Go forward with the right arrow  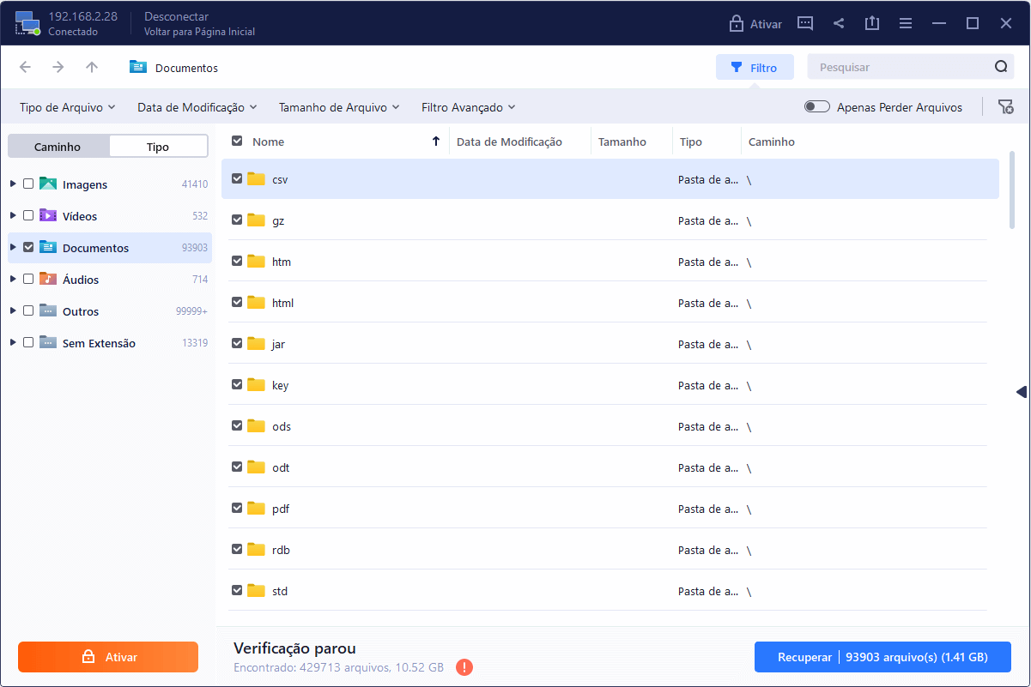click(x=58, y=67)
